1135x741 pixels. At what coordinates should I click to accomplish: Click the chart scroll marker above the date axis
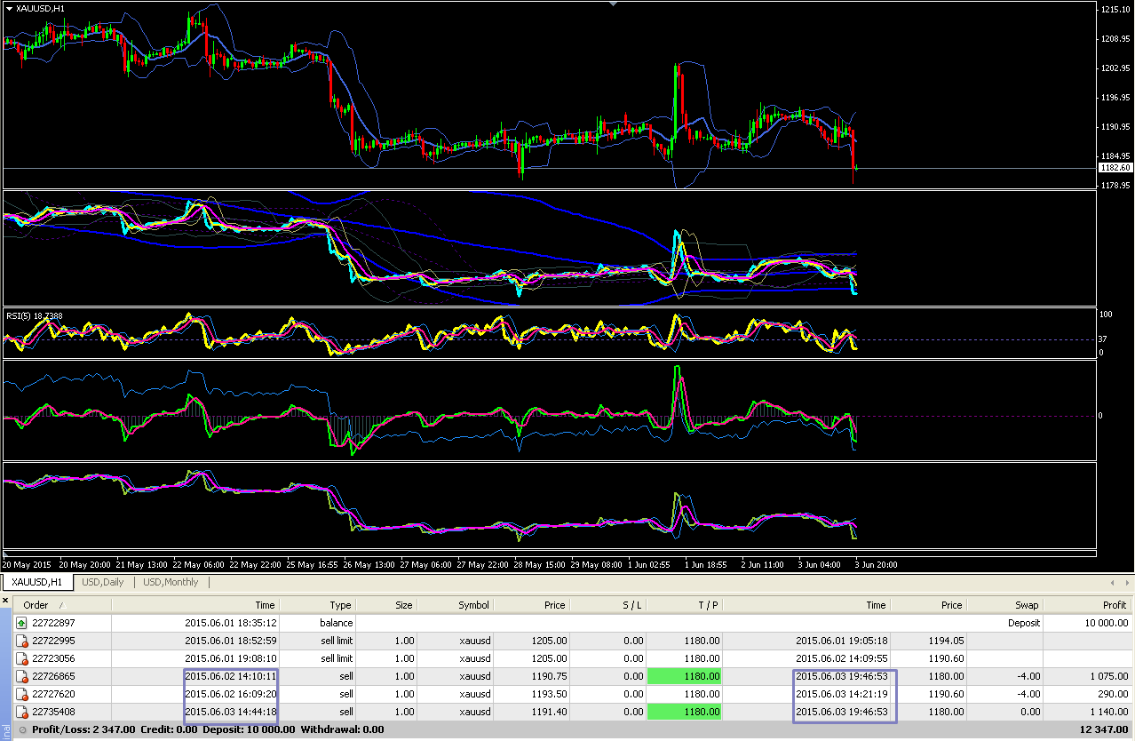tap(5, 554)
